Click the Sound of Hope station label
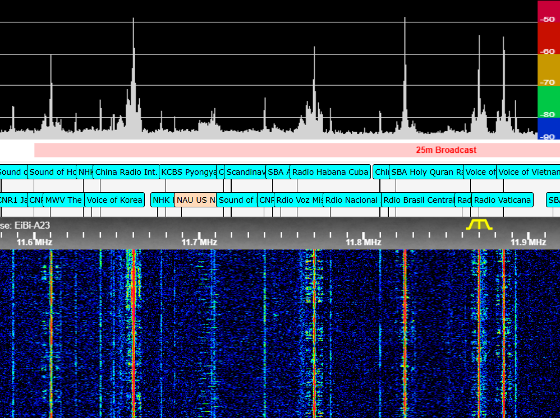This screenshot has width=560, height=418. 51,172
